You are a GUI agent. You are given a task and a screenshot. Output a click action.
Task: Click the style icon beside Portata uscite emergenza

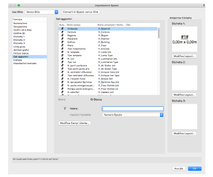click(x=63, y=89)
